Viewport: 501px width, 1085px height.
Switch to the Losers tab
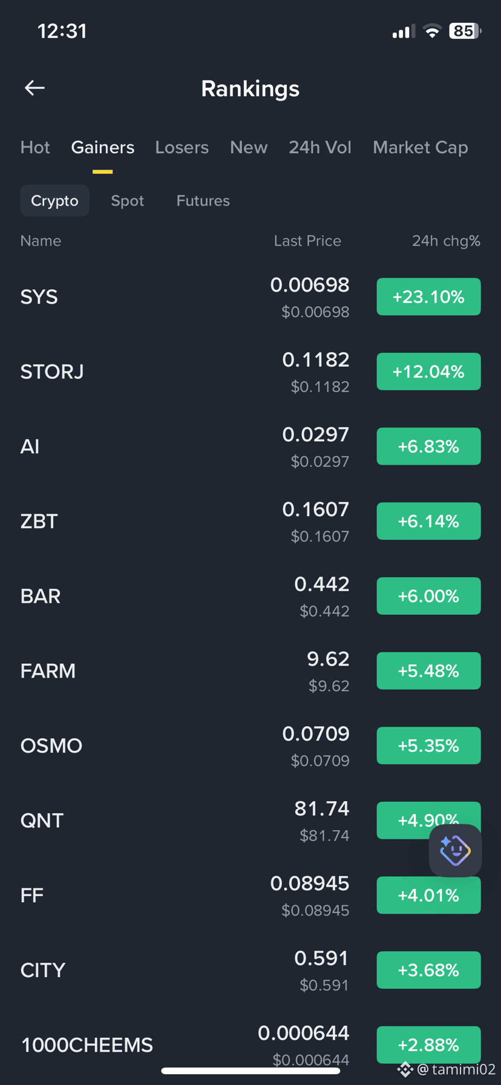[182, 148]
